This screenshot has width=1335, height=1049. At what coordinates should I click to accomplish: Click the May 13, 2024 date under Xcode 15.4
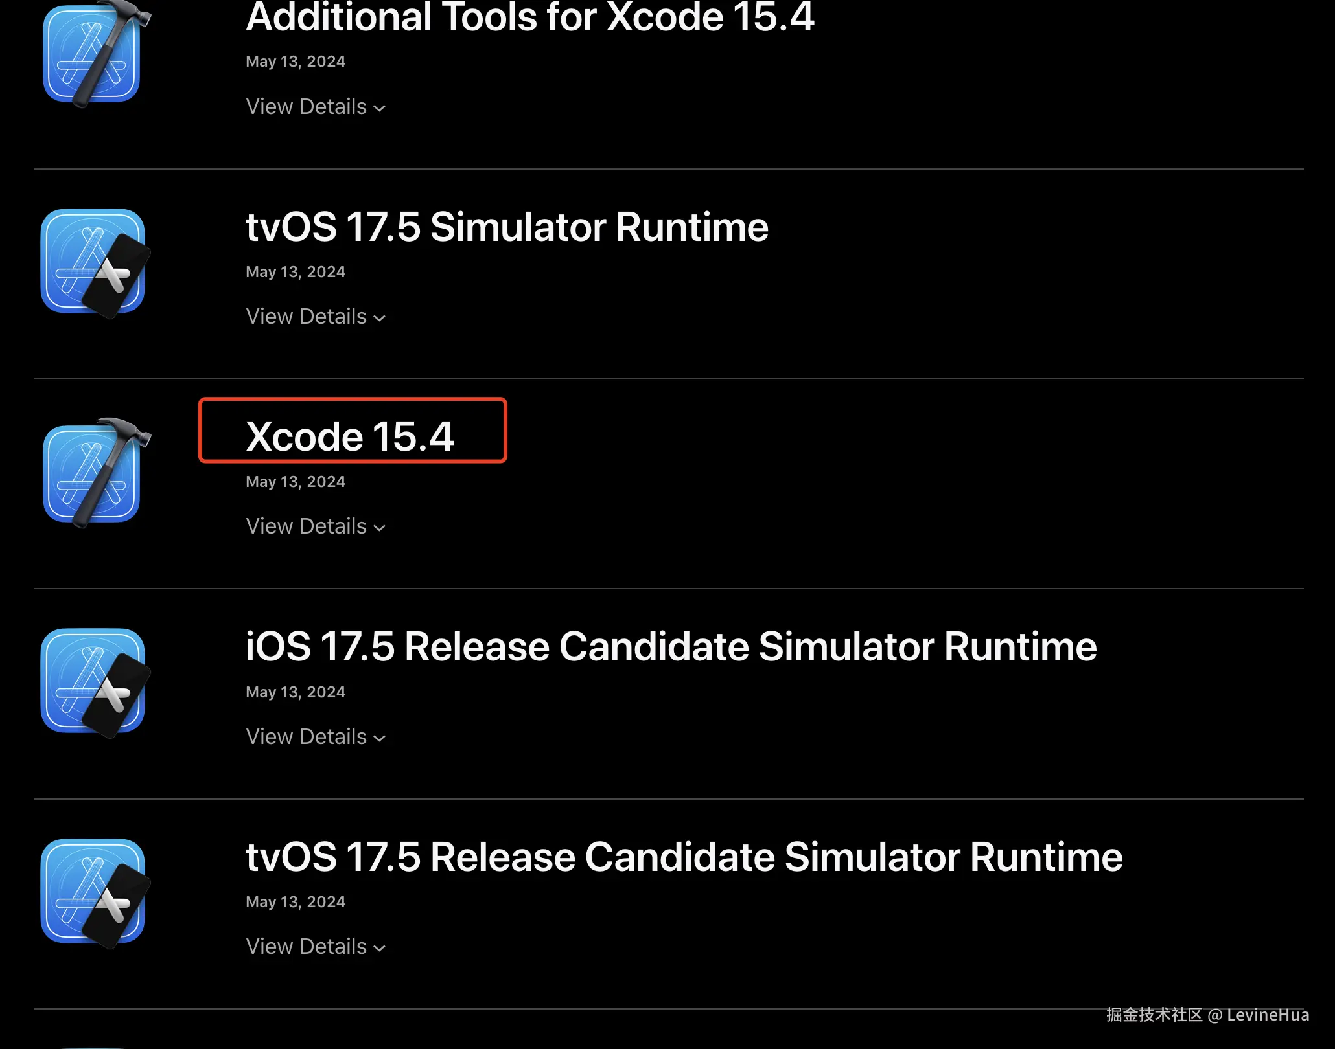coord(296,482)
